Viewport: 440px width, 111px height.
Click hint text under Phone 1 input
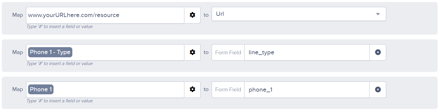coord(59,101)
